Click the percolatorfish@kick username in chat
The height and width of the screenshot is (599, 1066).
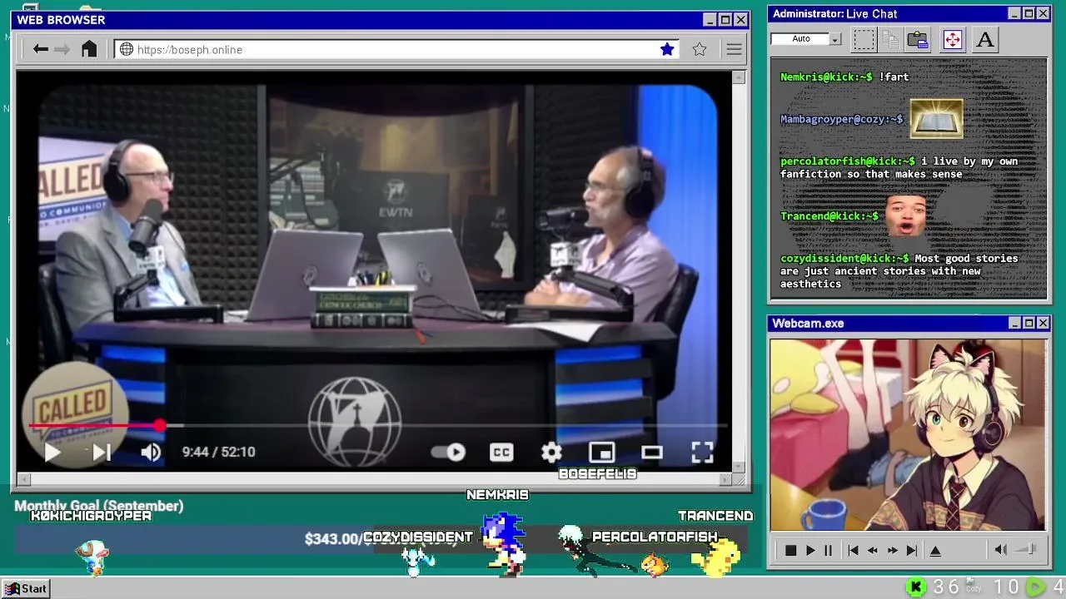(848, 161)
